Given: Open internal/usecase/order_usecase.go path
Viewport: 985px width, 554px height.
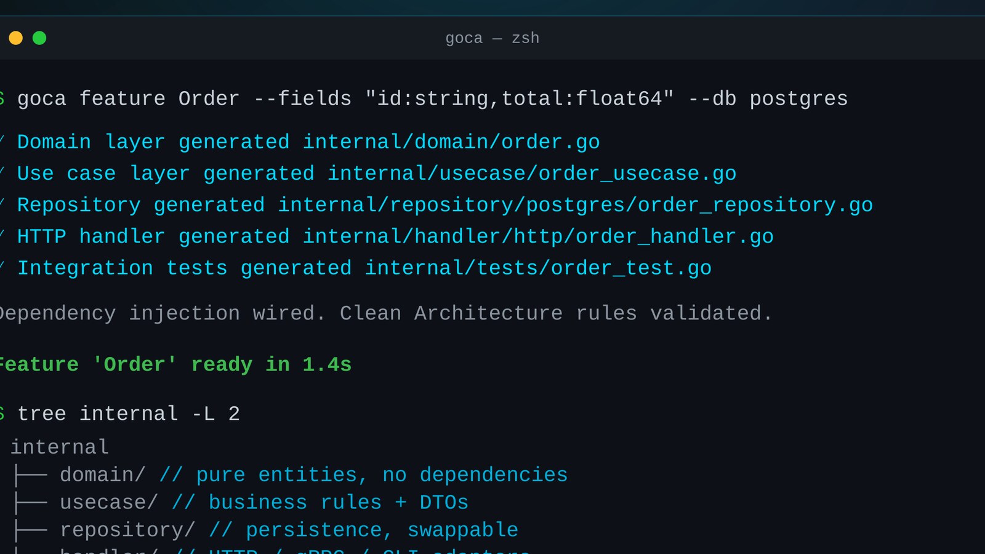Looking at the screenshot, I should click(x=532, y=174).
